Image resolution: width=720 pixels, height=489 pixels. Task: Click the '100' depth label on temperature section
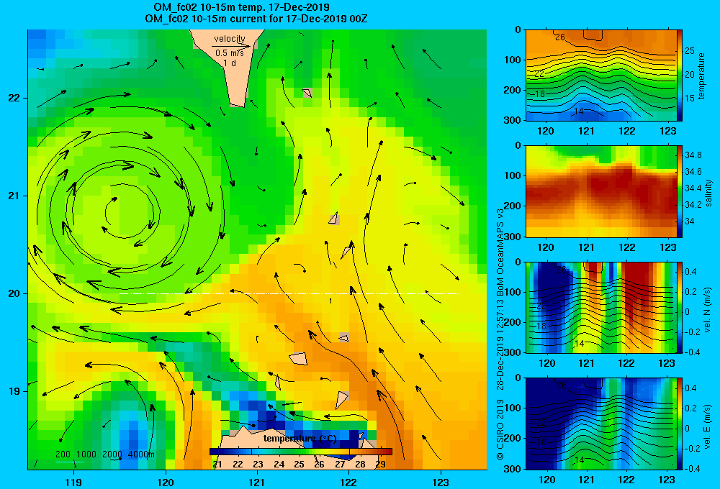click(x=513, y=60)
